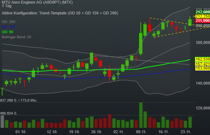Click the MTU Aero Engines AG title
210x135 pixels.
pos(37,2)
